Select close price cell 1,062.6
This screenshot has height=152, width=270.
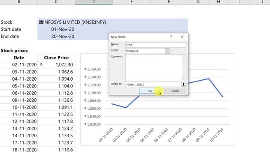pyautogui.click(x=56, y=72)
